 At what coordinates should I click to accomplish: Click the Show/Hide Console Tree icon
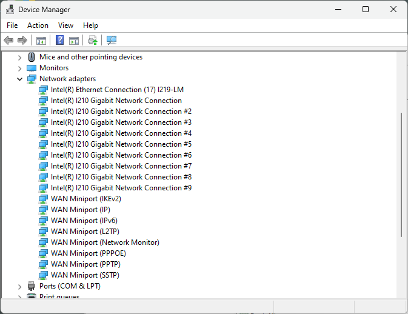[41, 41]
